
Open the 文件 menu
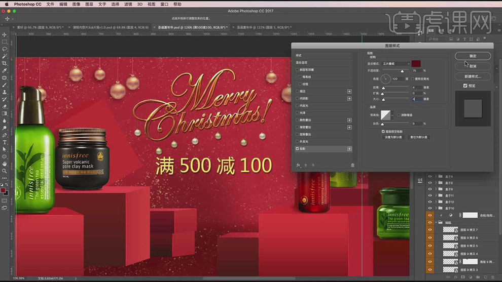(50, 4)
